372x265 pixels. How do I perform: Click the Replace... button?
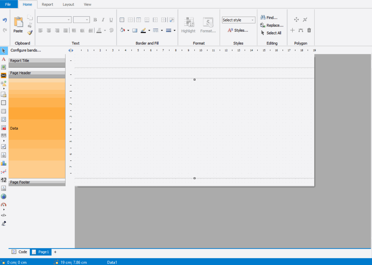(272, 25)
